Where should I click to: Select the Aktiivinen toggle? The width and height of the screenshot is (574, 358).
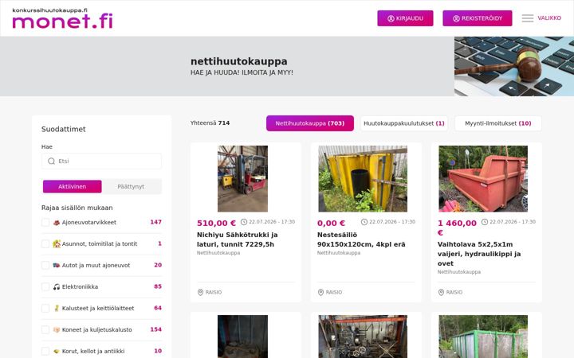point(72,186)
